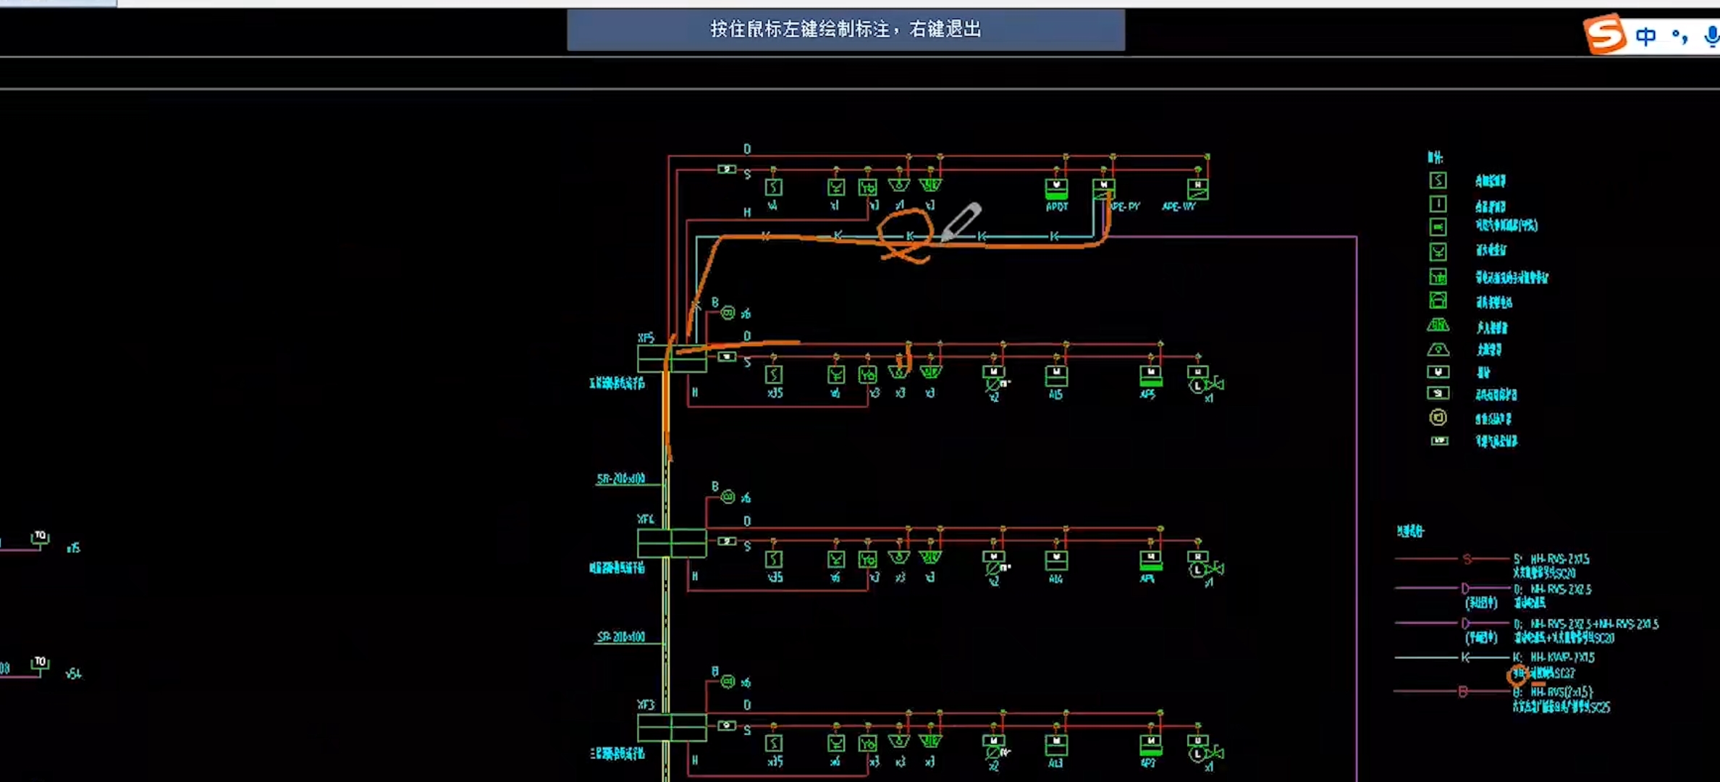Click the Sogou voice input microphone
Viewport: 1720px width, 782px height.
coord(1711,35)
